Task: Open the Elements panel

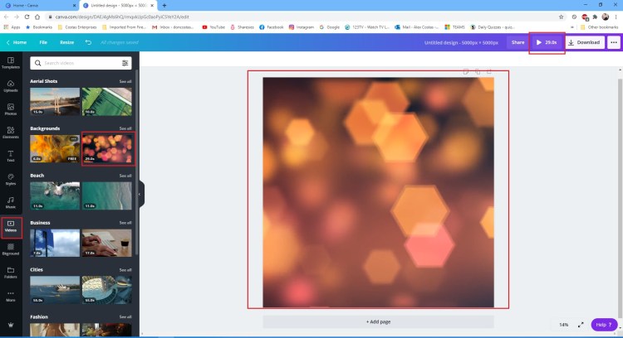Action: (x=11, y=131)
